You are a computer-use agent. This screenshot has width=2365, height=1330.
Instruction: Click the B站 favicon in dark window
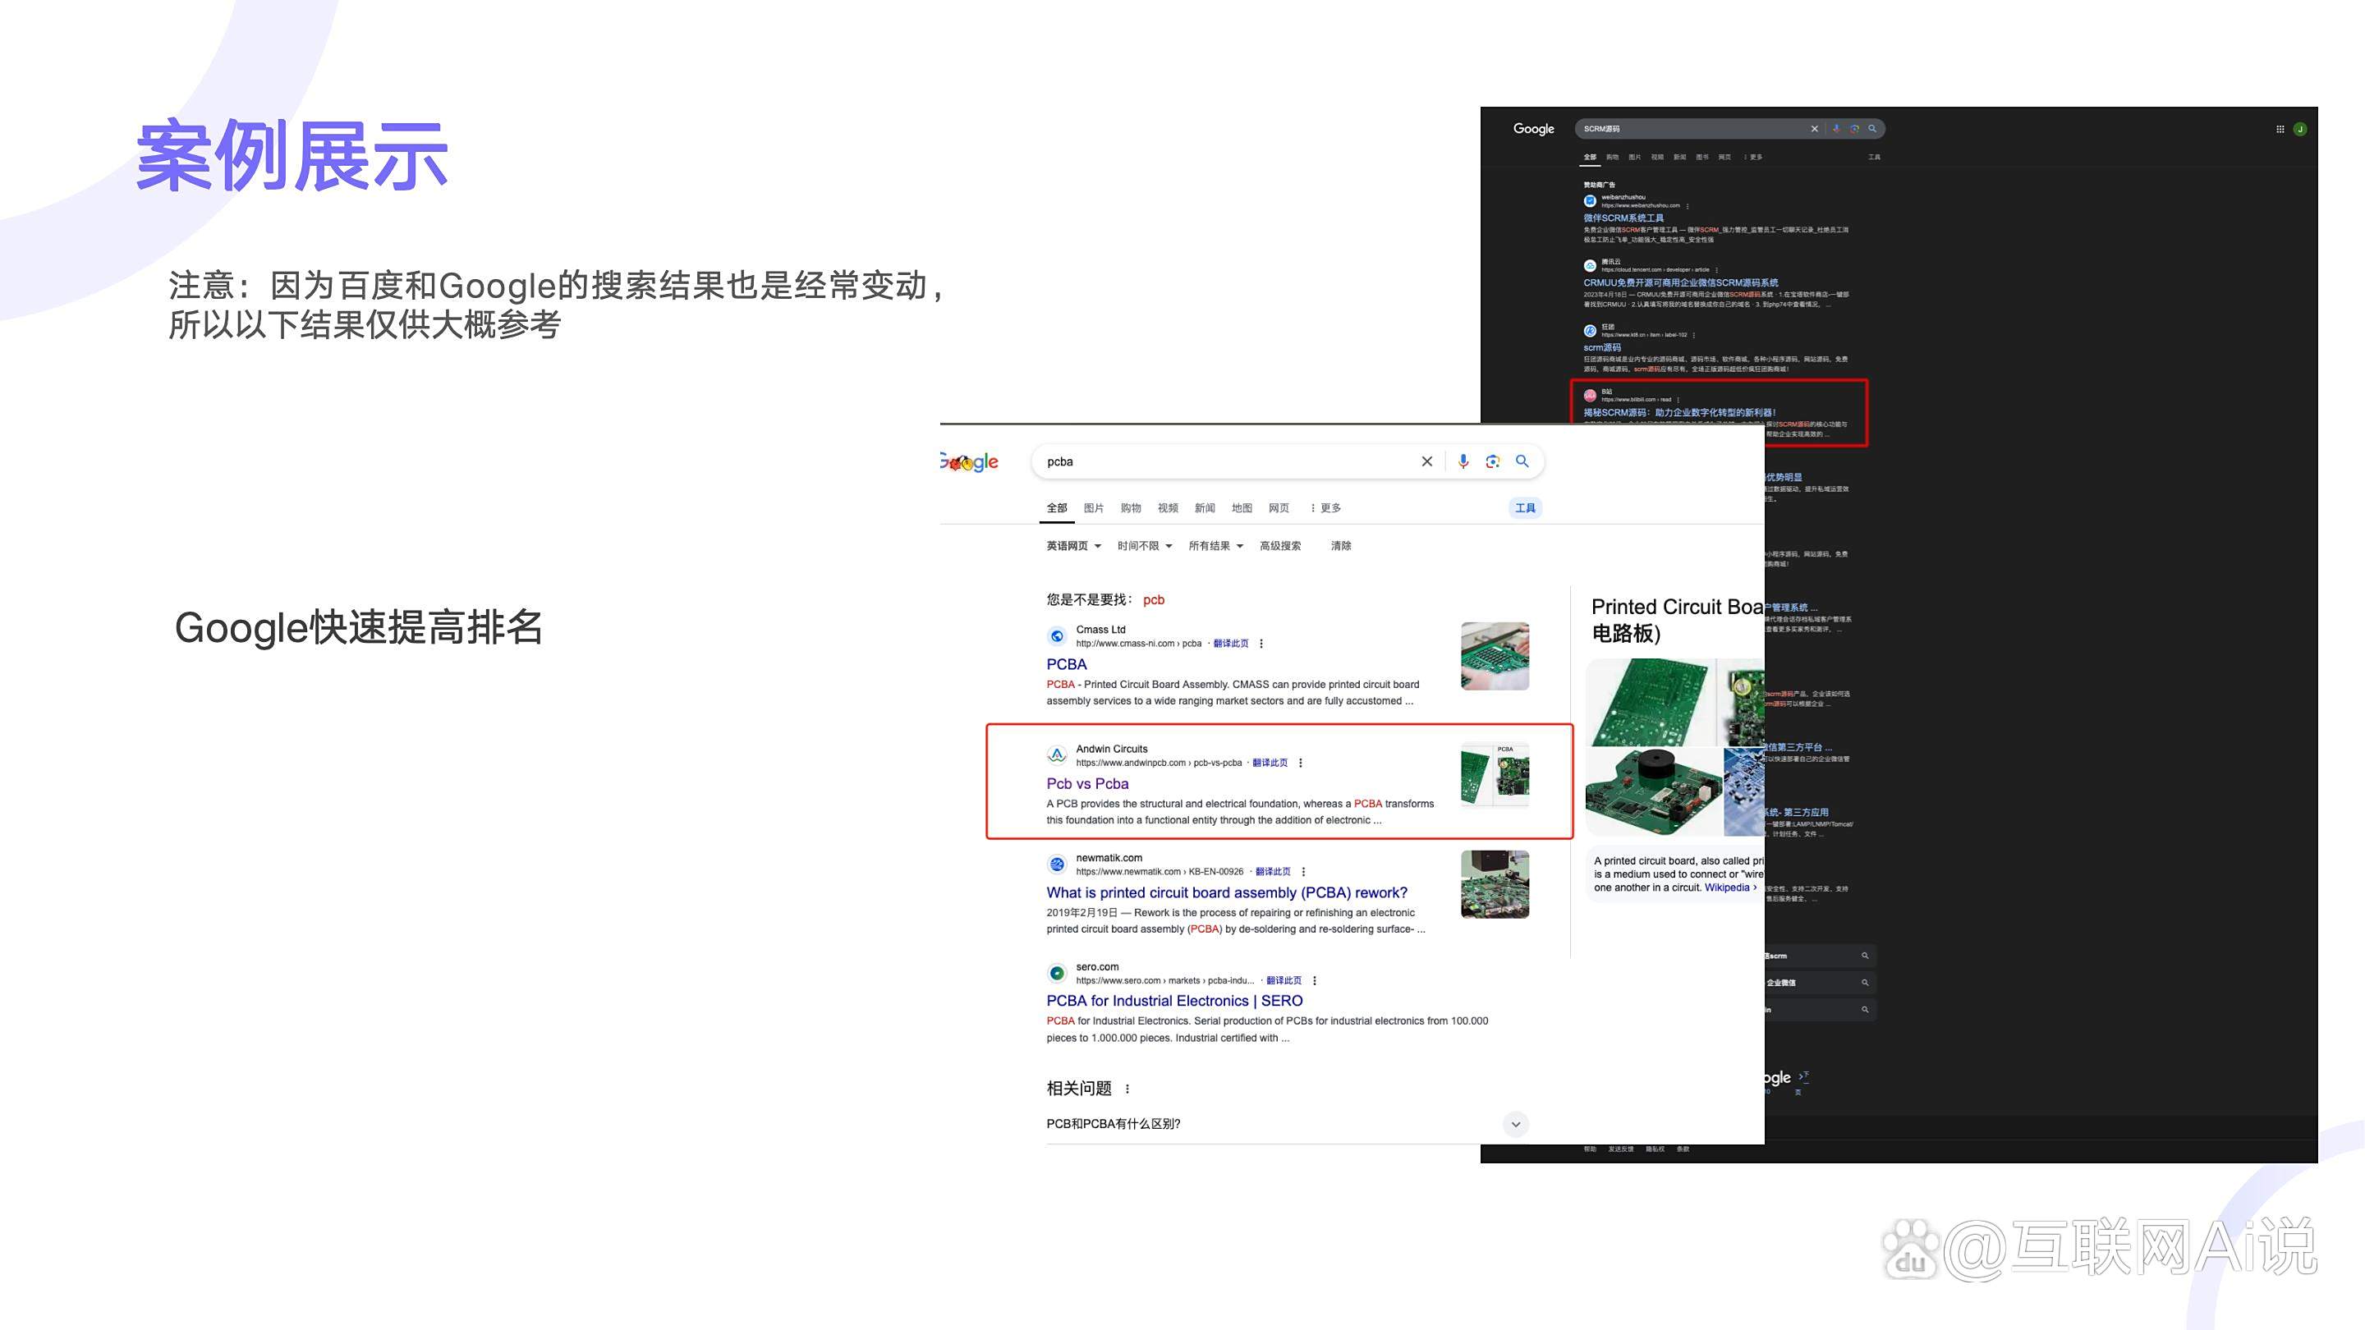pos(1589,396)
